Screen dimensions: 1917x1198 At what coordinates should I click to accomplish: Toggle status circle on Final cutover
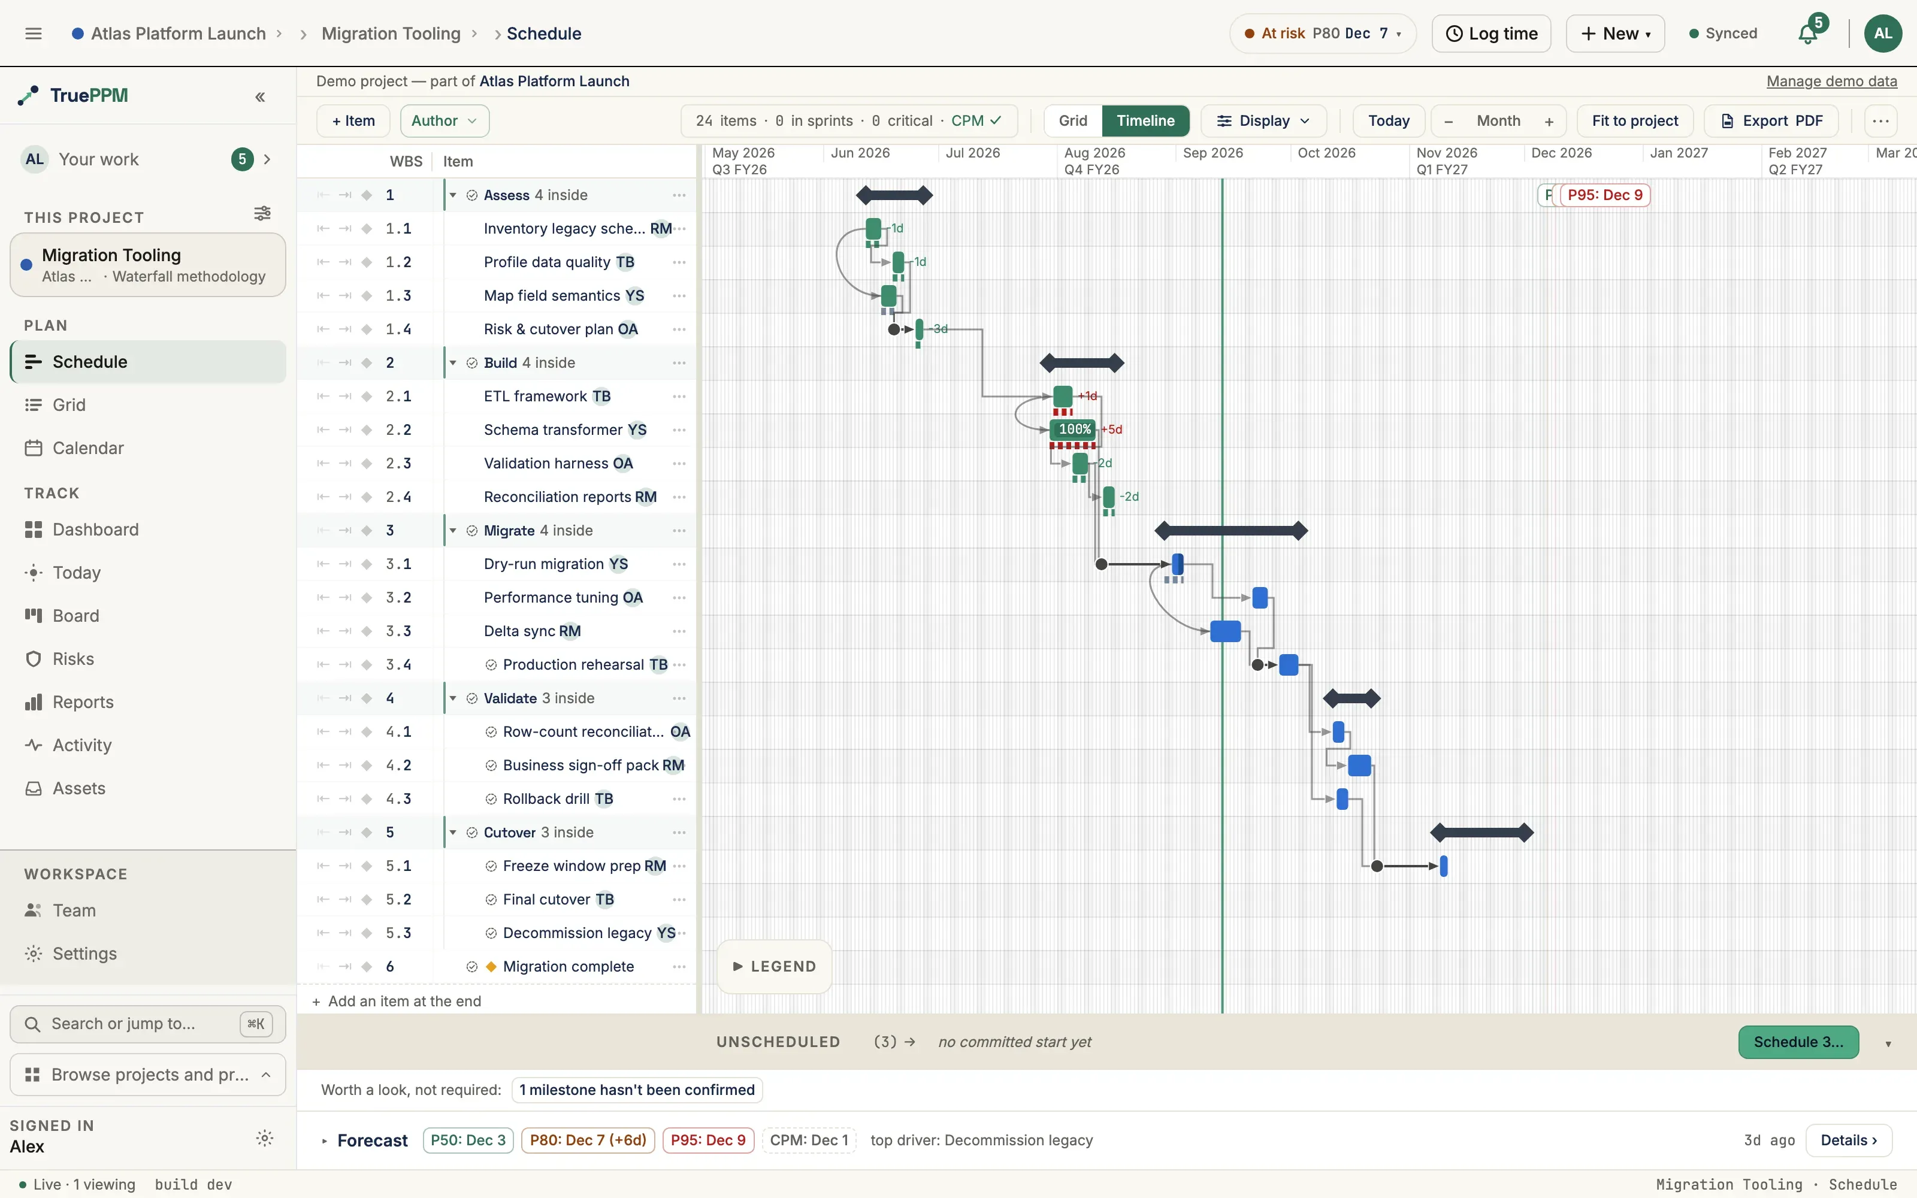click(491, 899)
